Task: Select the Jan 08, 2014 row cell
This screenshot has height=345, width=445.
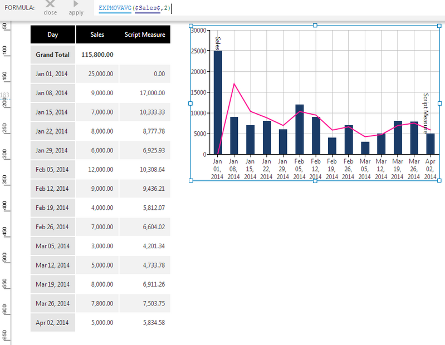Action: 53,93
